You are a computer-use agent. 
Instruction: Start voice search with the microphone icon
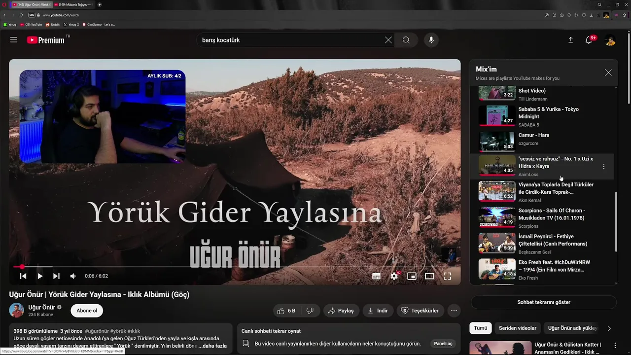[431, 40]
